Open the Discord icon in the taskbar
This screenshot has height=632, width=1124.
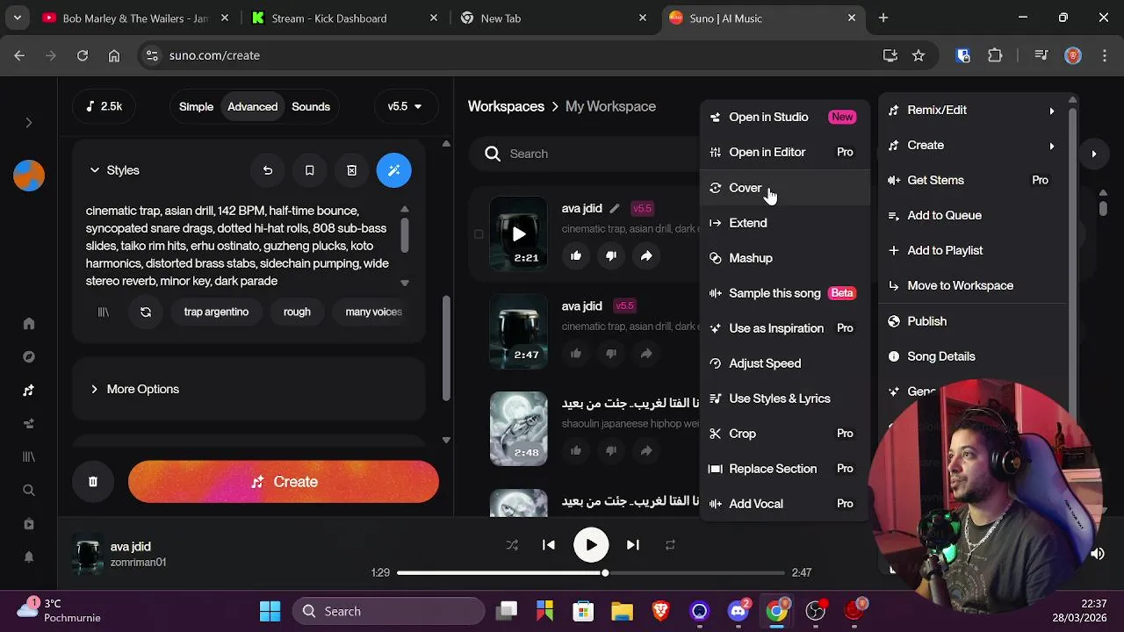tap(739, 611)
